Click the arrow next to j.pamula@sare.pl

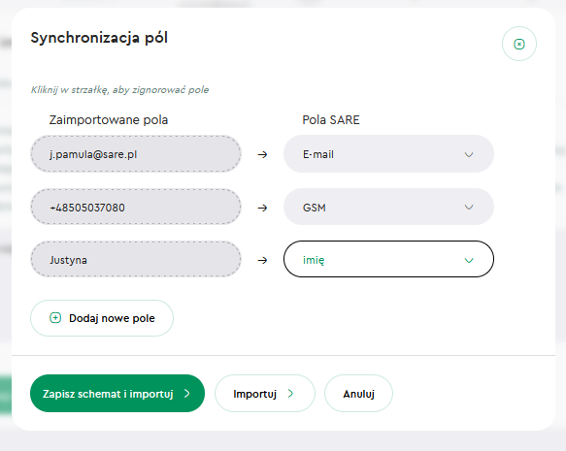click(262, 154)
